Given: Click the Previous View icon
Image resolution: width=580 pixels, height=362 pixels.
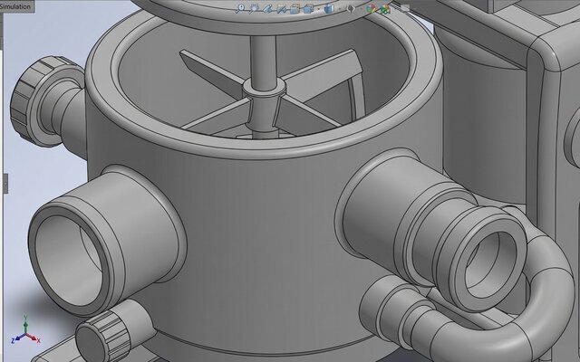Looking at the screenshot, I should pyautogui.click(x=268, y=8).
